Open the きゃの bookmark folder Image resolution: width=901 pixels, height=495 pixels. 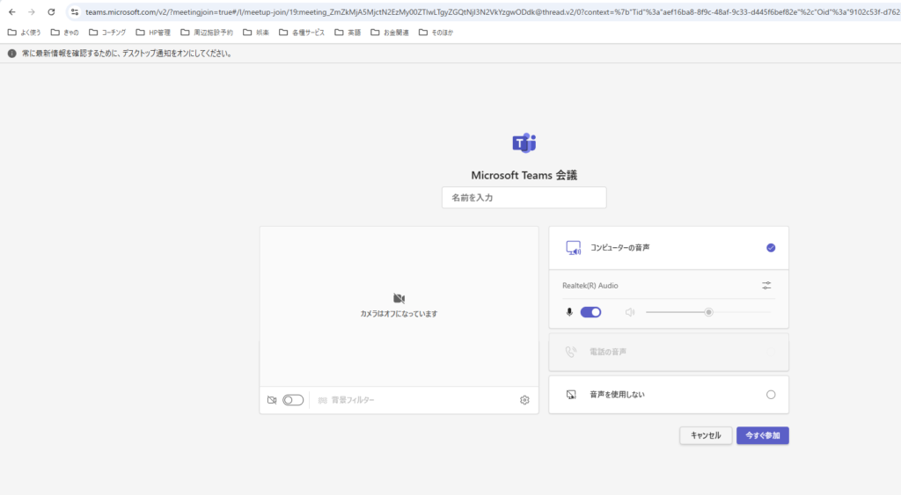click(65, 33)
